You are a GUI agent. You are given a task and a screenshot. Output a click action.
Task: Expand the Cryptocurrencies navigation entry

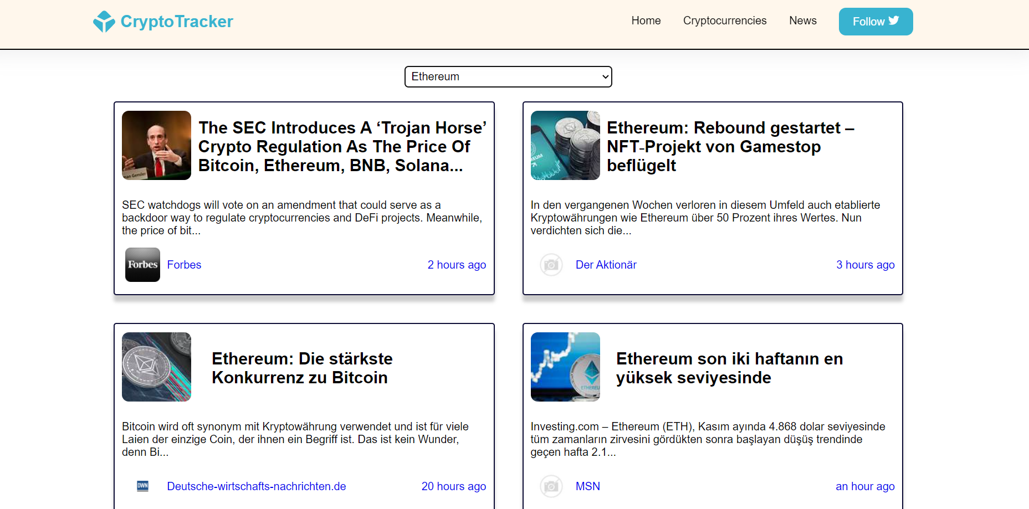point(725,20)
